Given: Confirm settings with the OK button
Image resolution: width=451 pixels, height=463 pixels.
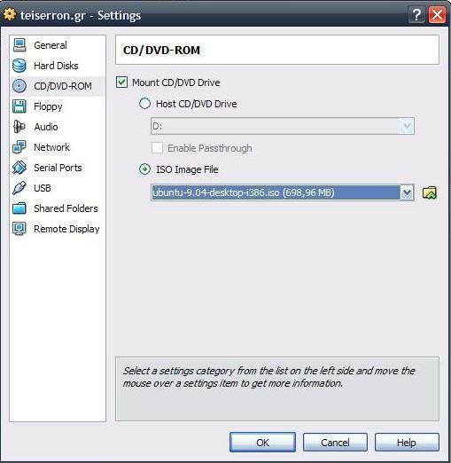Looking at the screenshot, I should point(262,443).
